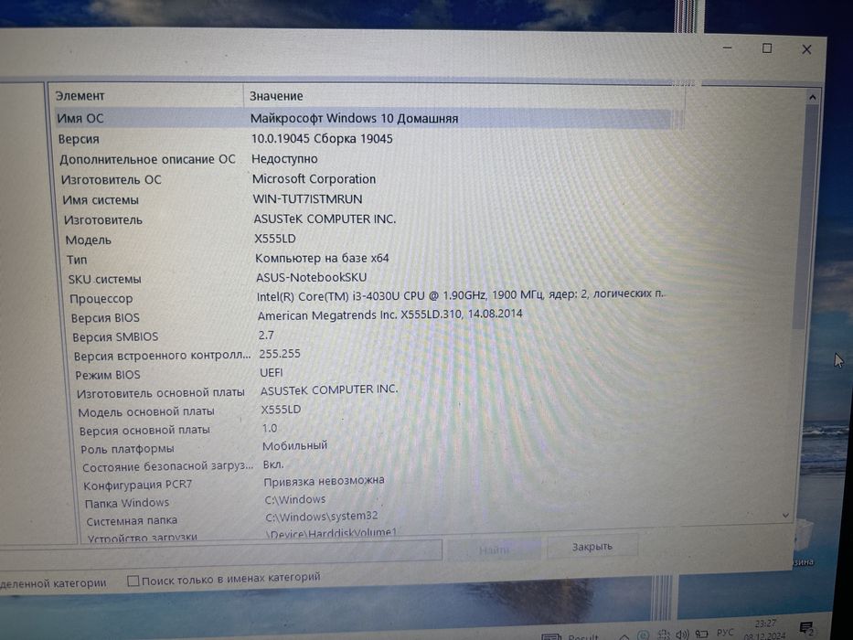Image resolution: width=853 pixels, height=640 pixels.
Task: Select the Имя ОС row
Action: [x=362, y=118]
